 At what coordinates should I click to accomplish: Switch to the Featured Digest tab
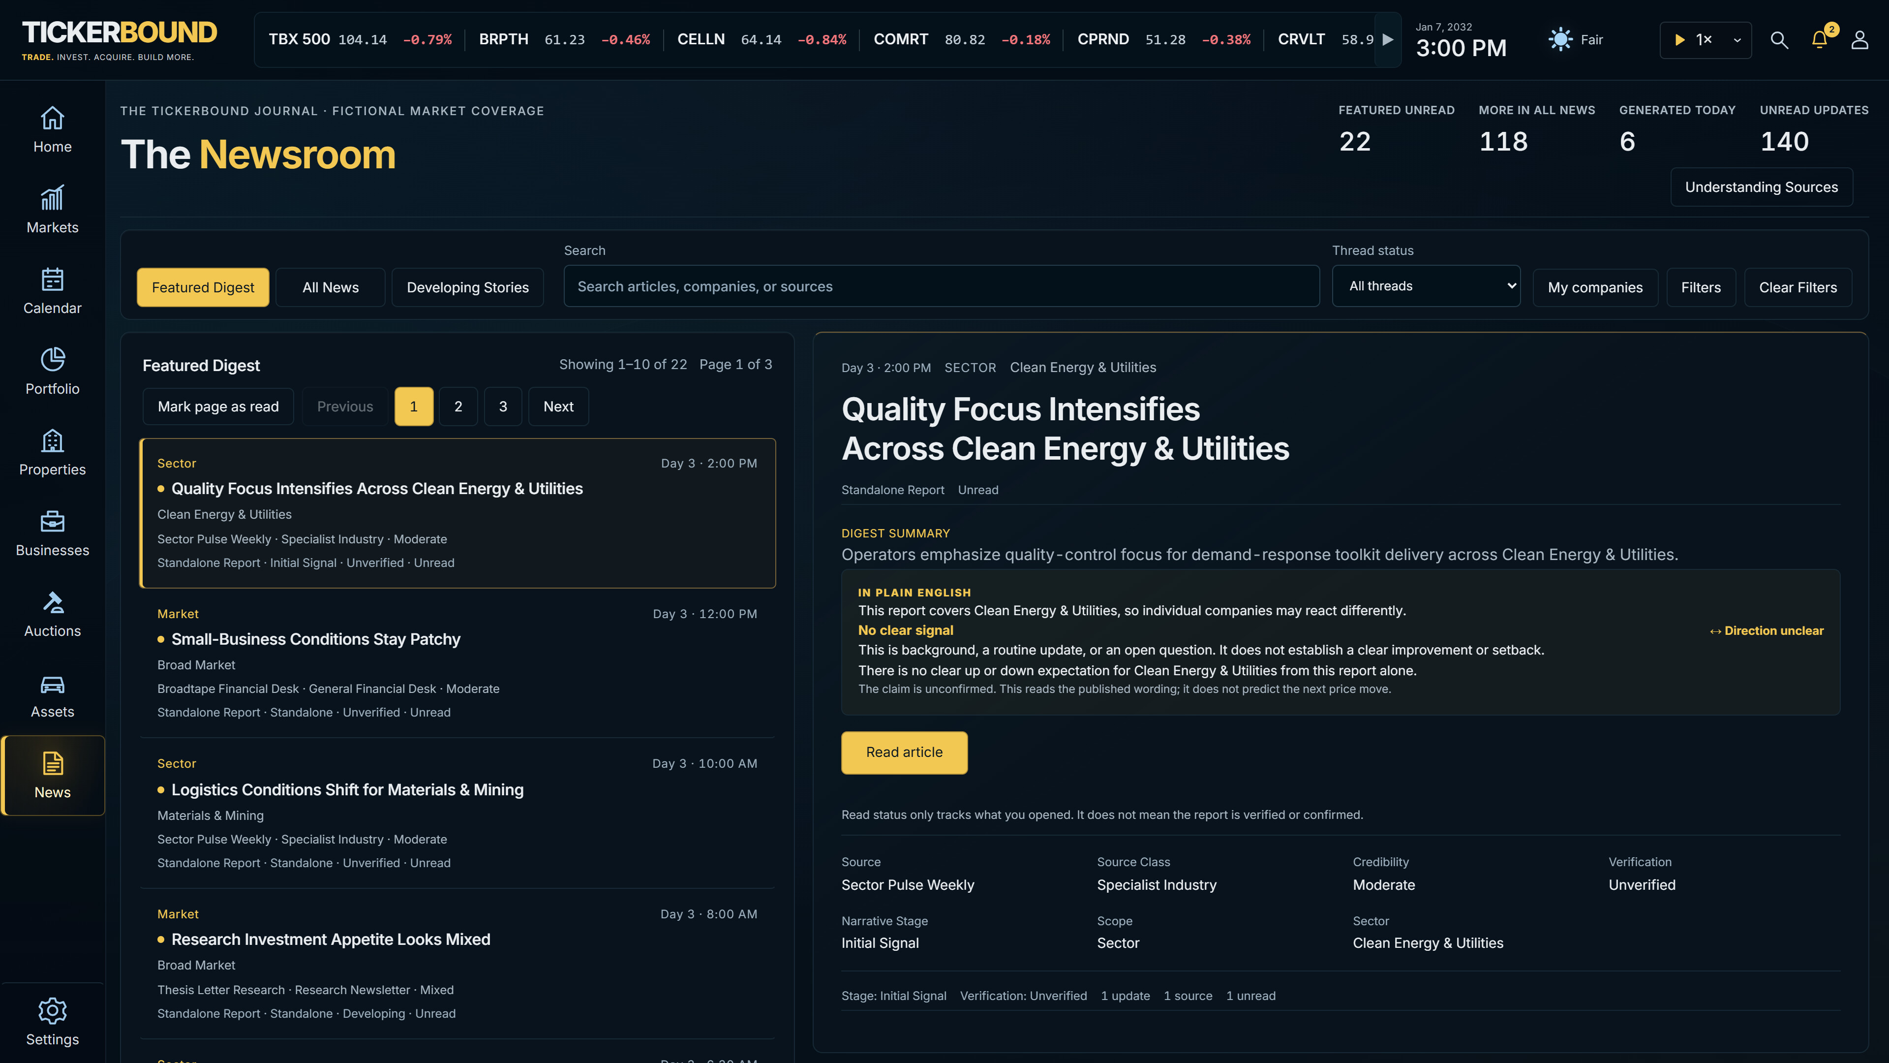203,287
